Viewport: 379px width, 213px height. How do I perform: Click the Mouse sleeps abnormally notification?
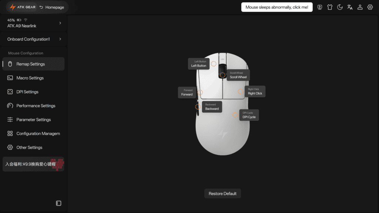(x=277, y=7)
